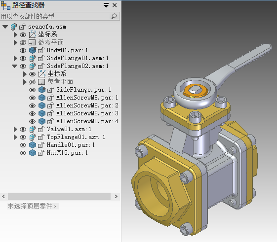The width and height of the screenshot is (277, 242).
Task: Click the TopFlange01.asm:1 subassembly icon
Action: [32, 137]
